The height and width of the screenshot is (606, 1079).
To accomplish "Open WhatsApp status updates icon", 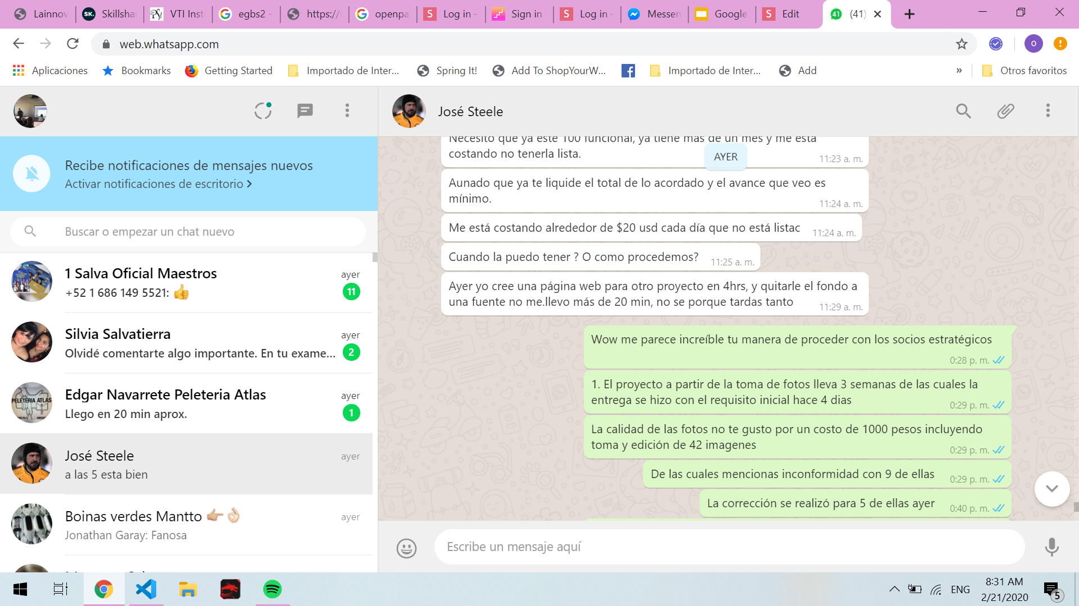I will tap(262, 111).
